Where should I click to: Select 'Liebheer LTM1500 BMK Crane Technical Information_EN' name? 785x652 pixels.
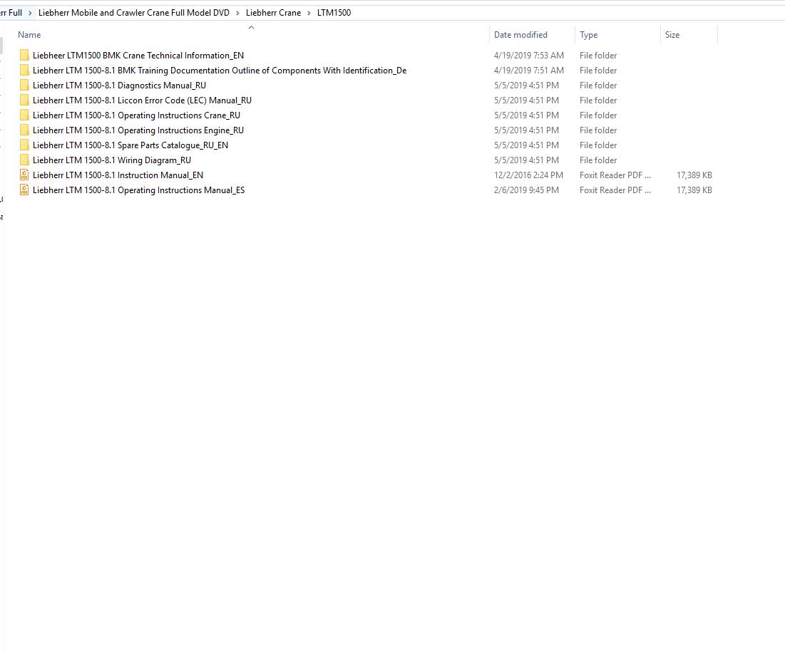[x=138, y=56]
